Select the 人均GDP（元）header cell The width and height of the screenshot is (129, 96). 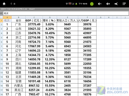coord(87,20)
